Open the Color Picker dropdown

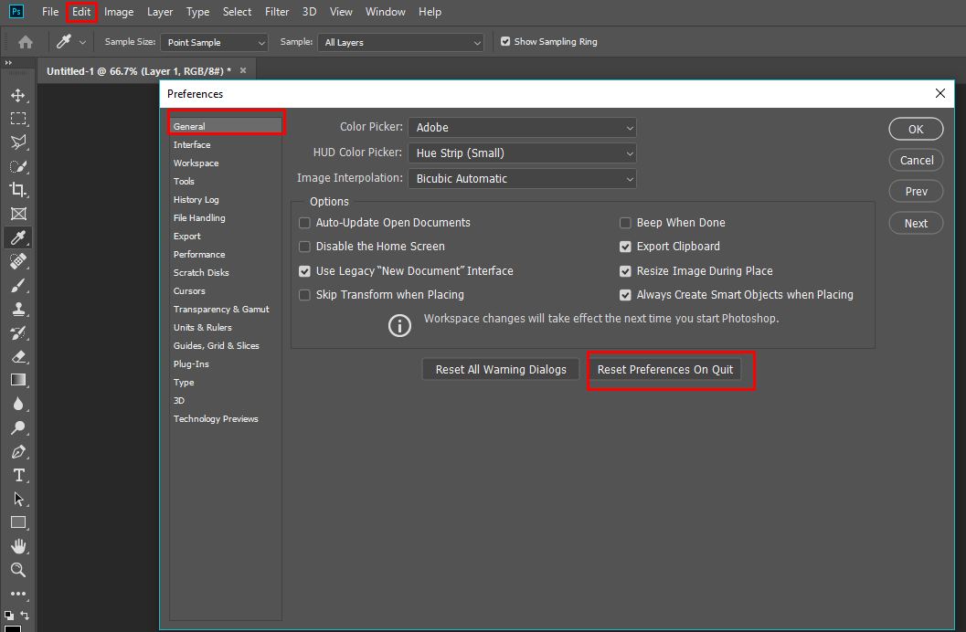522,127
